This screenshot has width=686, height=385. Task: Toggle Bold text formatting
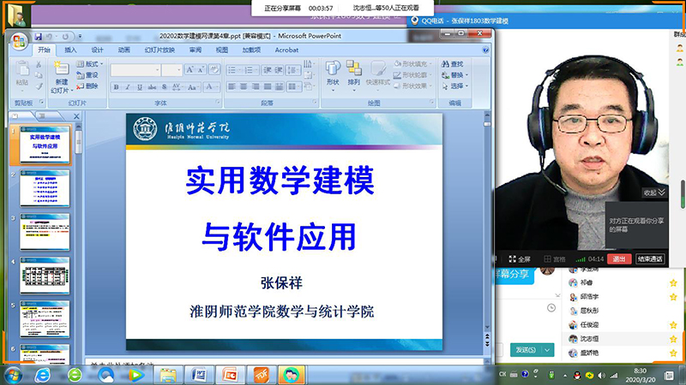(116, 86)
